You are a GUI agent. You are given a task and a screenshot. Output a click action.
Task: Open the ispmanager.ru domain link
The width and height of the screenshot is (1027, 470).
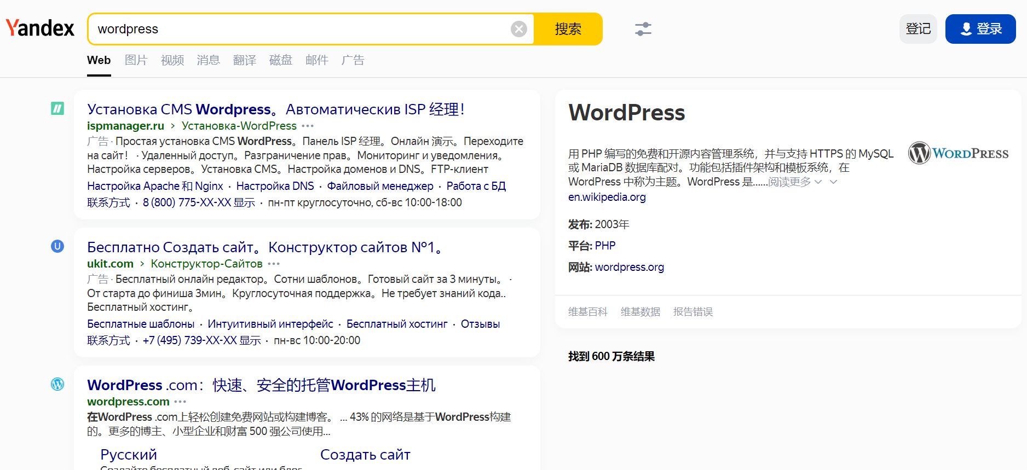tap(125, 126)
